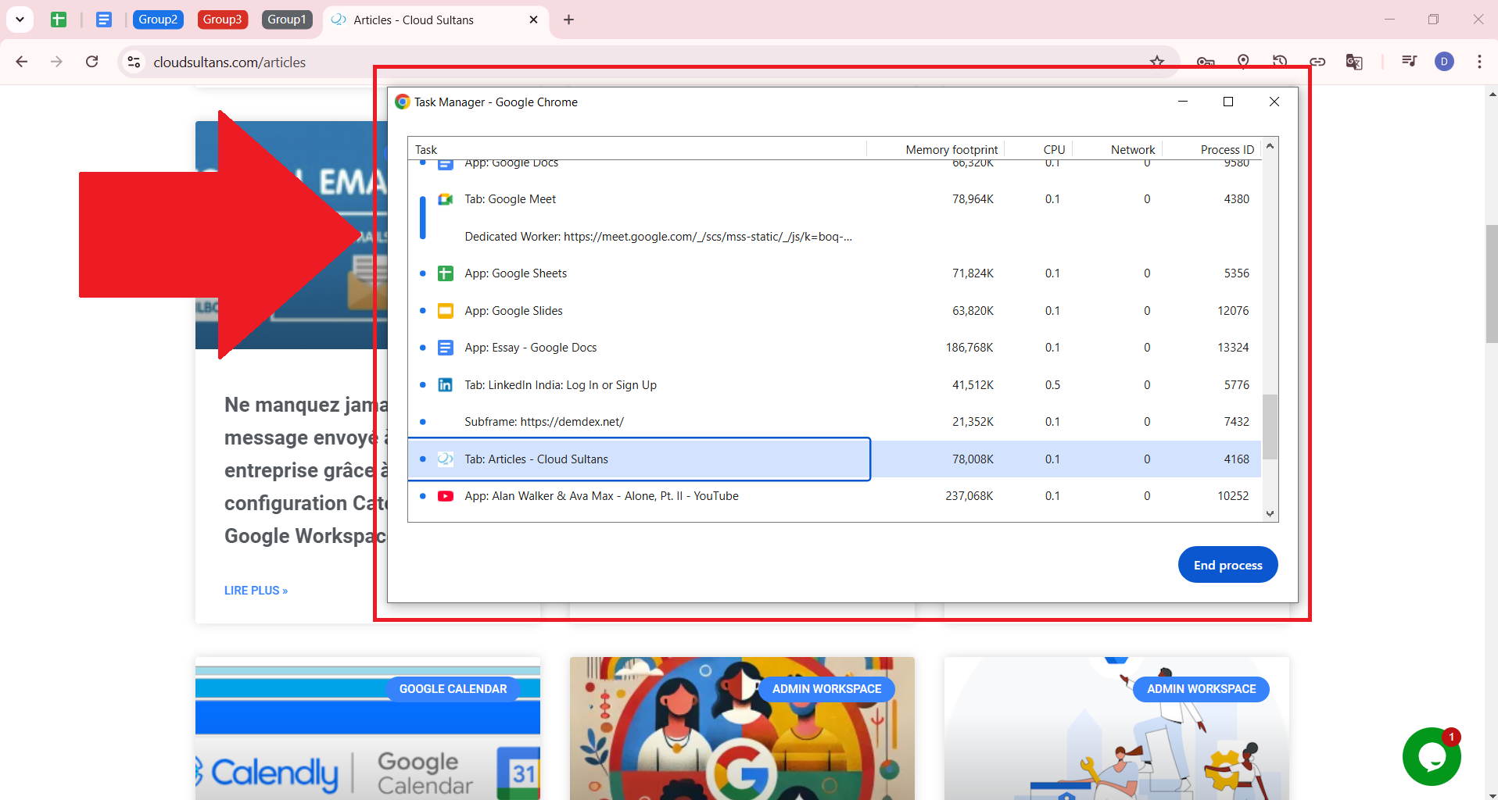Click ADMIN WORKSPACE badge on Google-logo card
1498x800 pixels.
826,689
